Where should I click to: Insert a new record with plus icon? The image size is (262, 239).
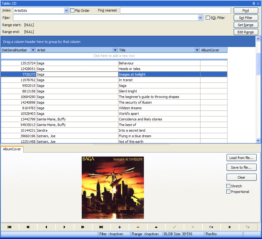point(120,227)
